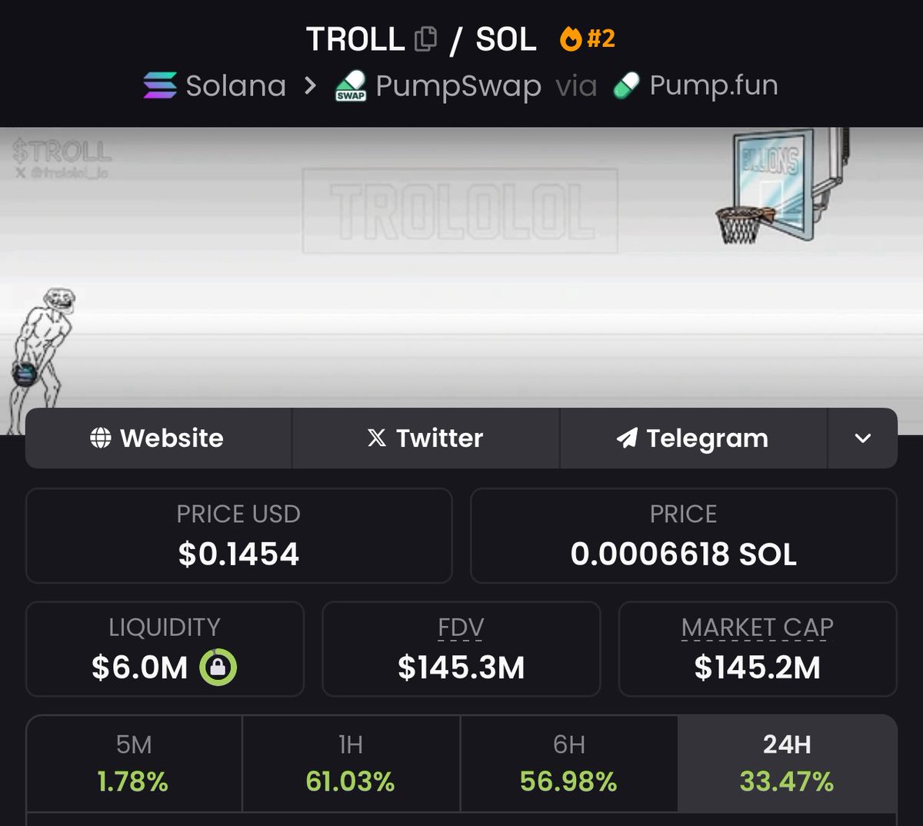The height and width of the screenshot is (826, 923).
Task: Select the 5M timeframe tab
Action: [x=134, y=764]
